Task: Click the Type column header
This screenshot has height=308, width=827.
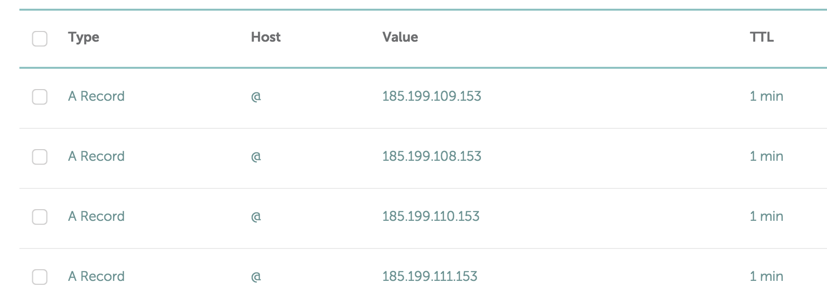Action: tap(84, 37)
